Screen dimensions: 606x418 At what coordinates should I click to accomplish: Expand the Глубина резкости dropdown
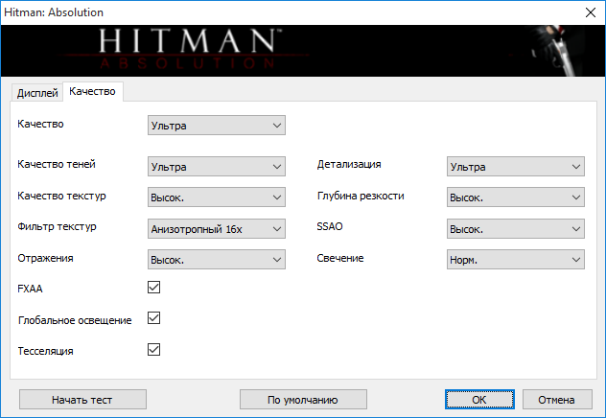click(516, 197)
